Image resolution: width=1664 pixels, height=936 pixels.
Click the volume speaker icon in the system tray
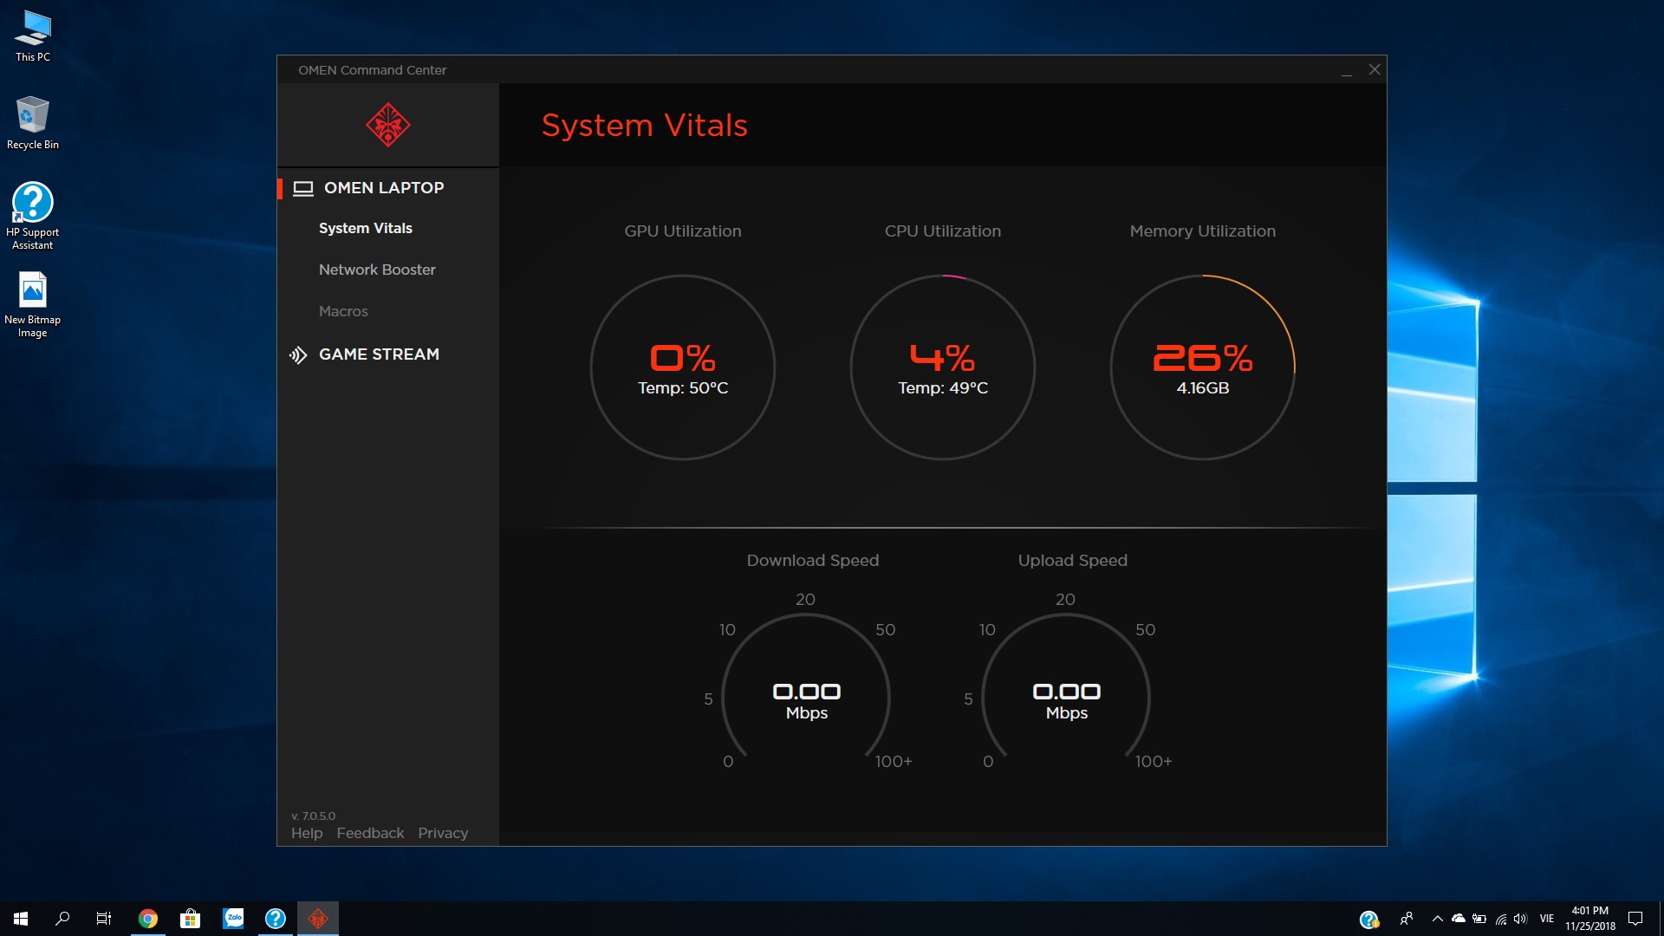tap(1519, 918)
